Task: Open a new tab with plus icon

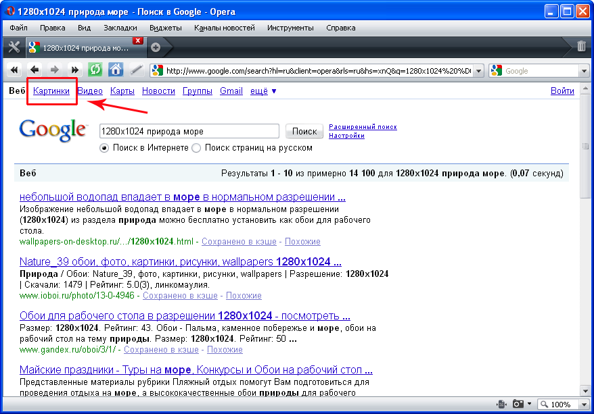Action: point(156,47)
